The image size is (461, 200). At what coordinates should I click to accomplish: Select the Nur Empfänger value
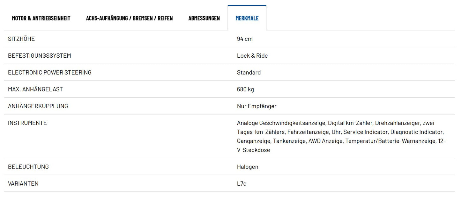point(257,106)
